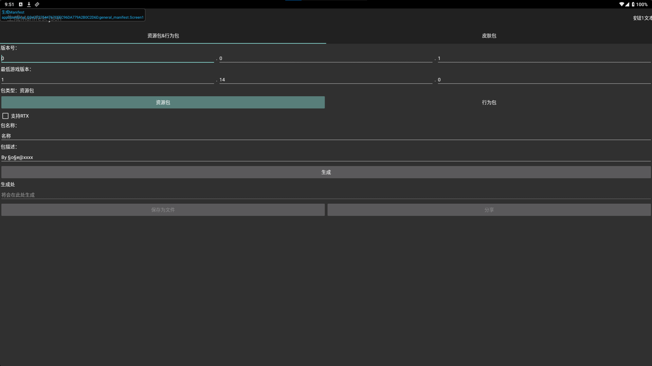Click the 100% battery percentage text
Image resolution: width=652 pixels, height=366 pixels.
click(642, 4)
